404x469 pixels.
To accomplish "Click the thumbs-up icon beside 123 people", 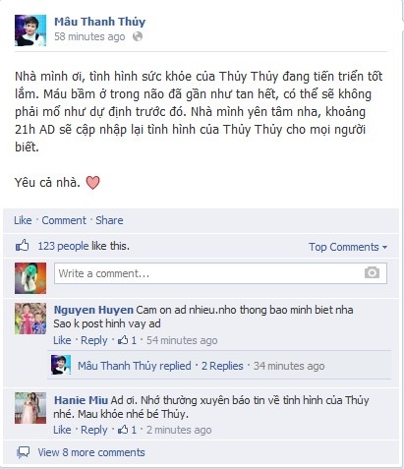I will pos(23,246).
